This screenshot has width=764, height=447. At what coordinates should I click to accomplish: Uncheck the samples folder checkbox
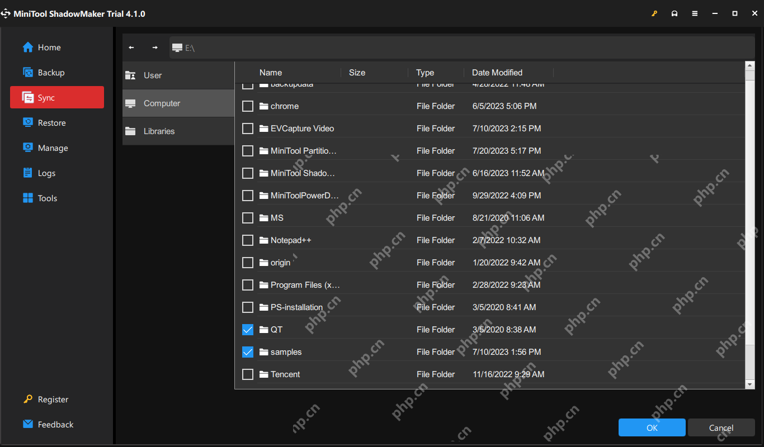tap(248, 352)
